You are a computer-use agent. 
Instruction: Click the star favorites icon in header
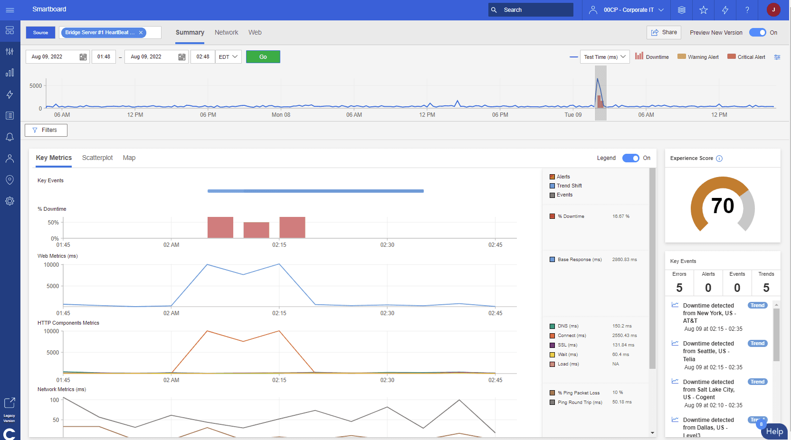[x=704, y=10]
